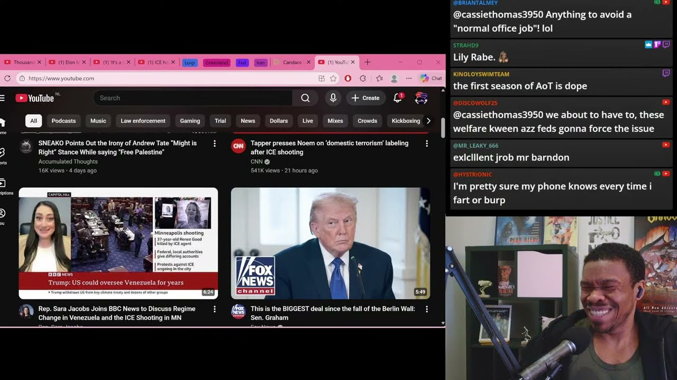The height and width of the screenshot is (380, 677).
Task: Filter by the Dollars chip
Action: (x=279, y=121)
